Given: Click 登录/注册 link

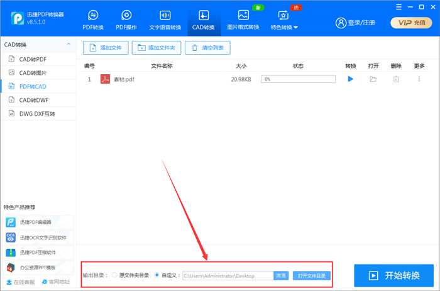Looking at the screenshot, I should pyautogui.click(x=361, y=23).
